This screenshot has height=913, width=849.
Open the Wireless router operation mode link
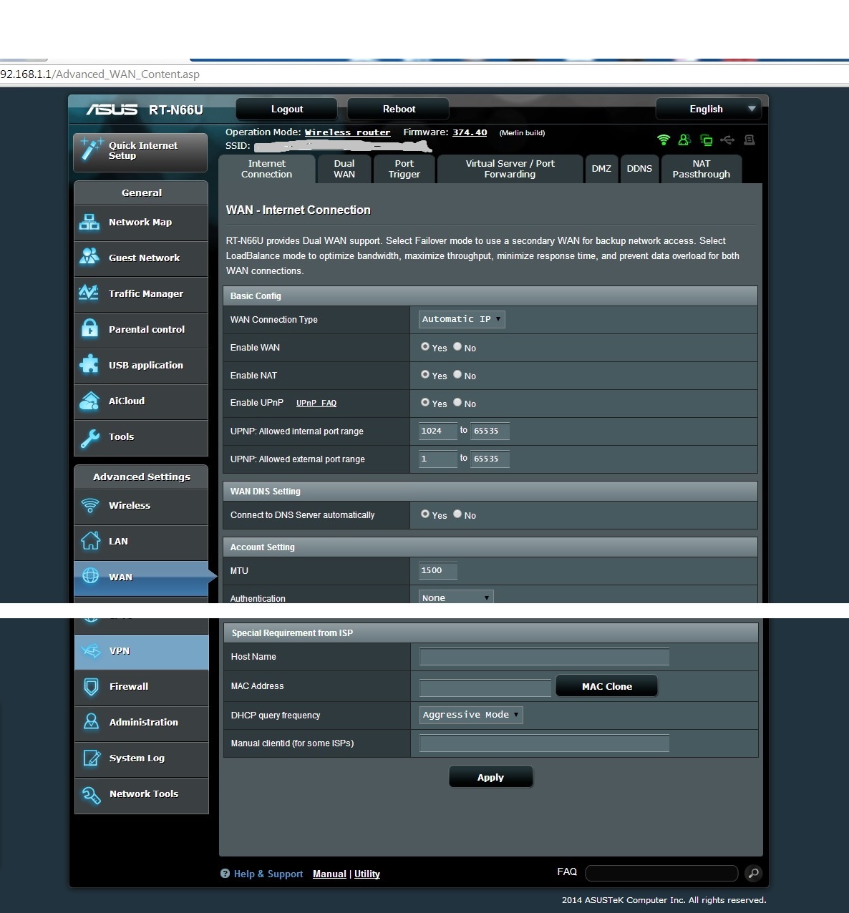(347, 132)
